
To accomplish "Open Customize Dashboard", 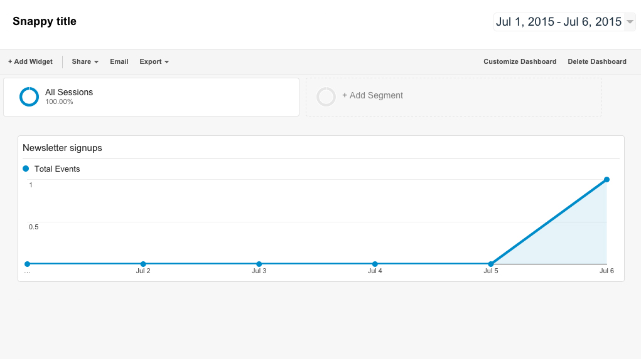I will 520,61.
